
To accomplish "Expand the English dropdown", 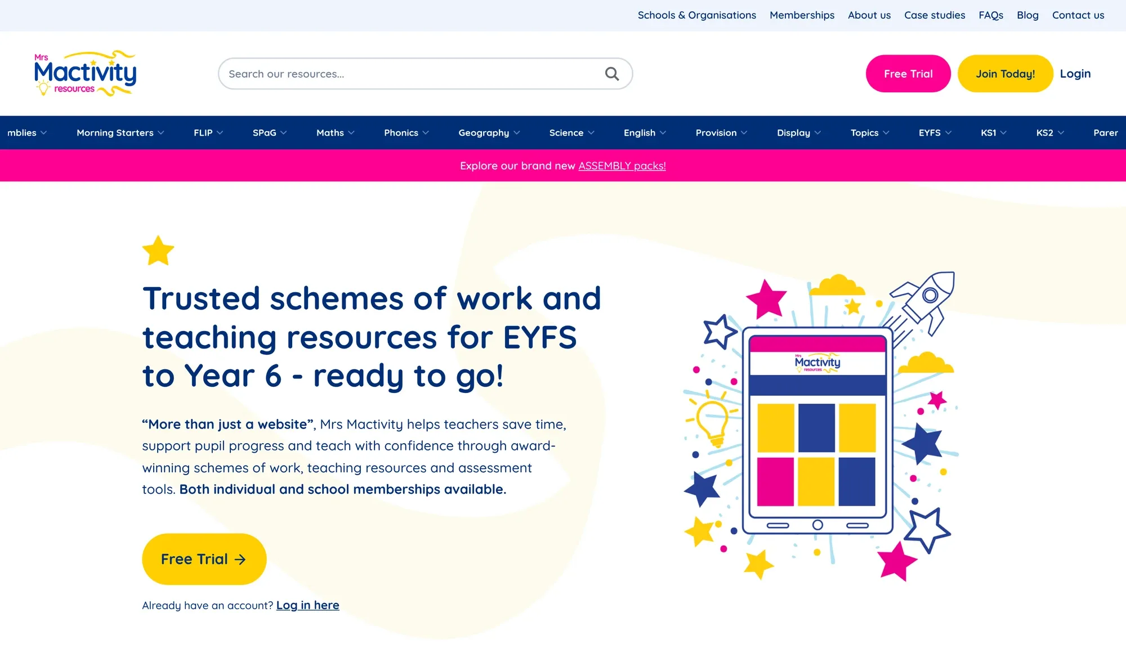I will click(x=645, y=133).
